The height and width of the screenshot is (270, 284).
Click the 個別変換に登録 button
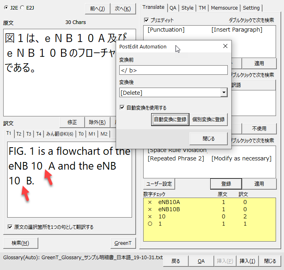point(208,120)
